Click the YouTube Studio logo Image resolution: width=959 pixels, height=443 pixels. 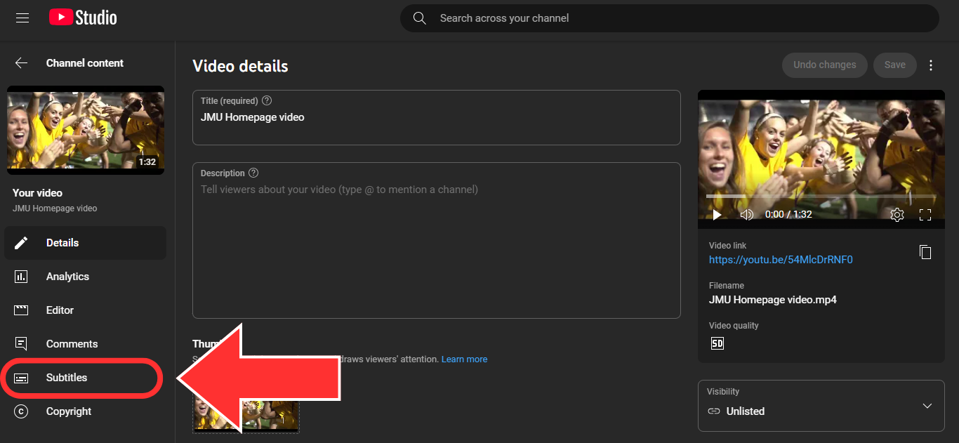(x=83, y=18)
